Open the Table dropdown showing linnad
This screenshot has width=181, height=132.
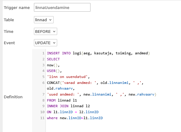pos(44,20)
